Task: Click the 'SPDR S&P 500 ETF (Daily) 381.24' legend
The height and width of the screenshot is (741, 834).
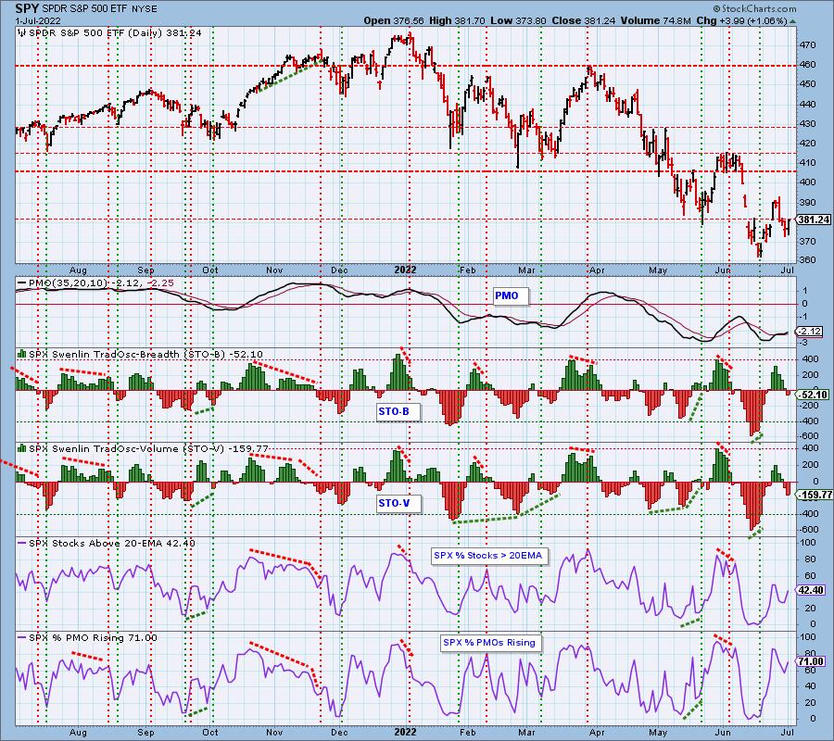Action: [x=116, y=33]
